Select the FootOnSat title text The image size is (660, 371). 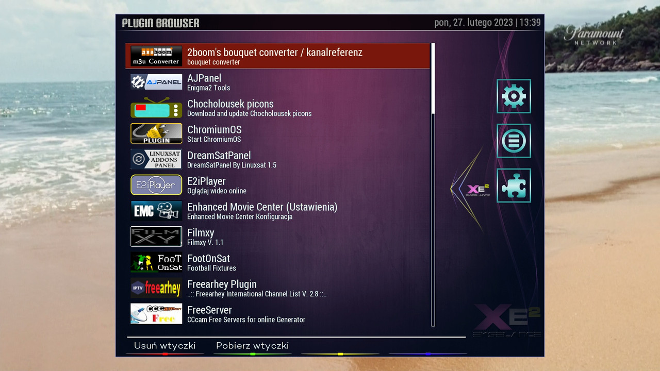click(209, 259)
